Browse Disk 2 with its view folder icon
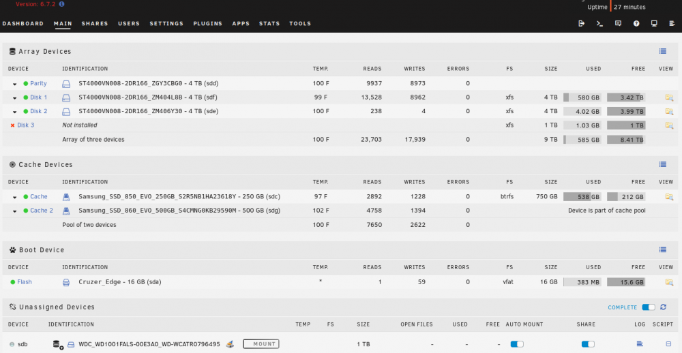This screenshot has height=353, width=682. [x=669, y=111]
